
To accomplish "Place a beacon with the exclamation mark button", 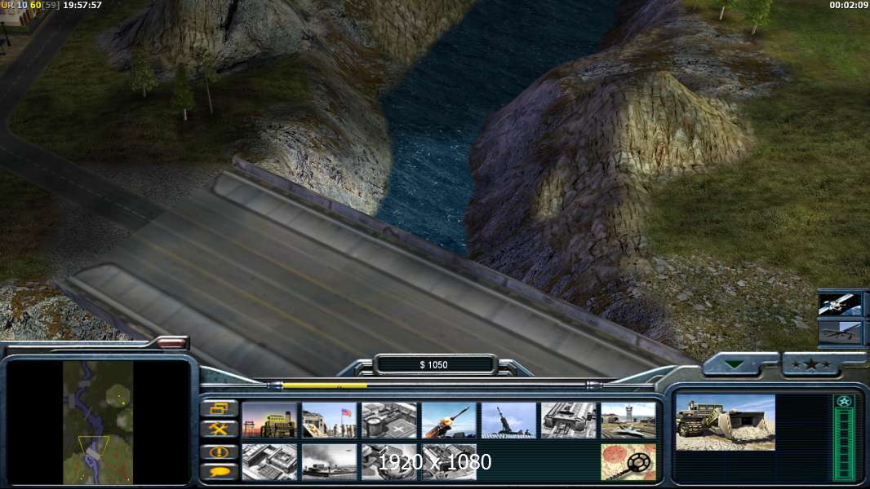I will point(220,452).
